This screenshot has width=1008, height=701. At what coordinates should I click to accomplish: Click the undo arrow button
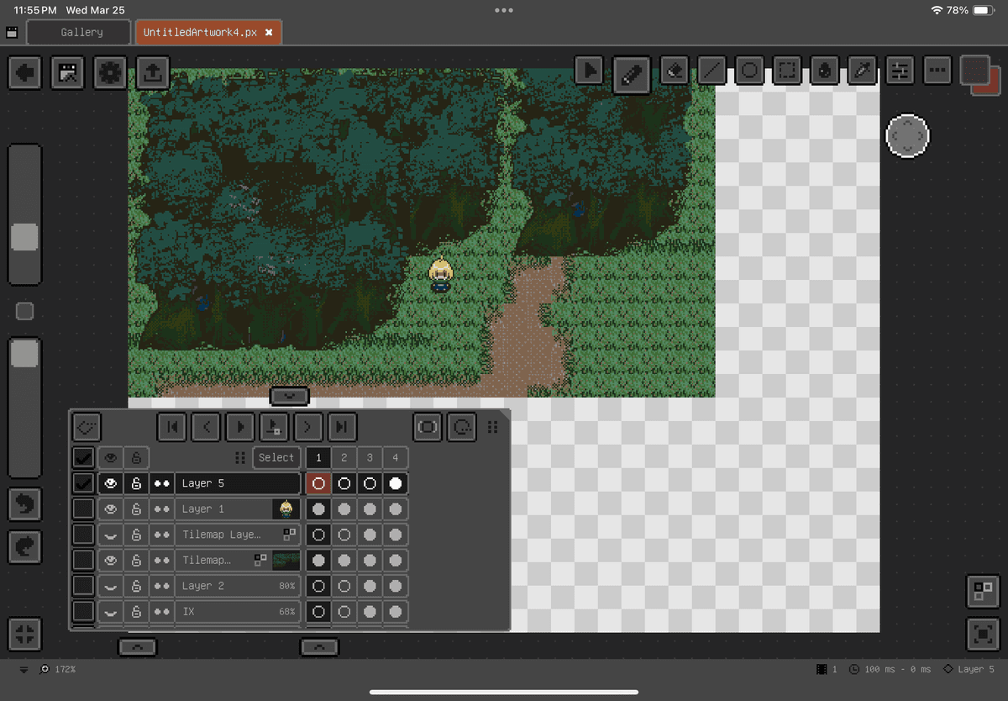click(25, 504)
